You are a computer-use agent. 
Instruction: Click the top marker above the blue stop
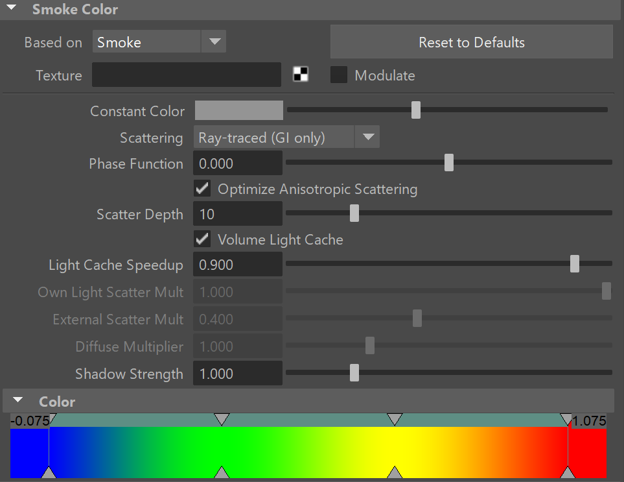[53, 418]
